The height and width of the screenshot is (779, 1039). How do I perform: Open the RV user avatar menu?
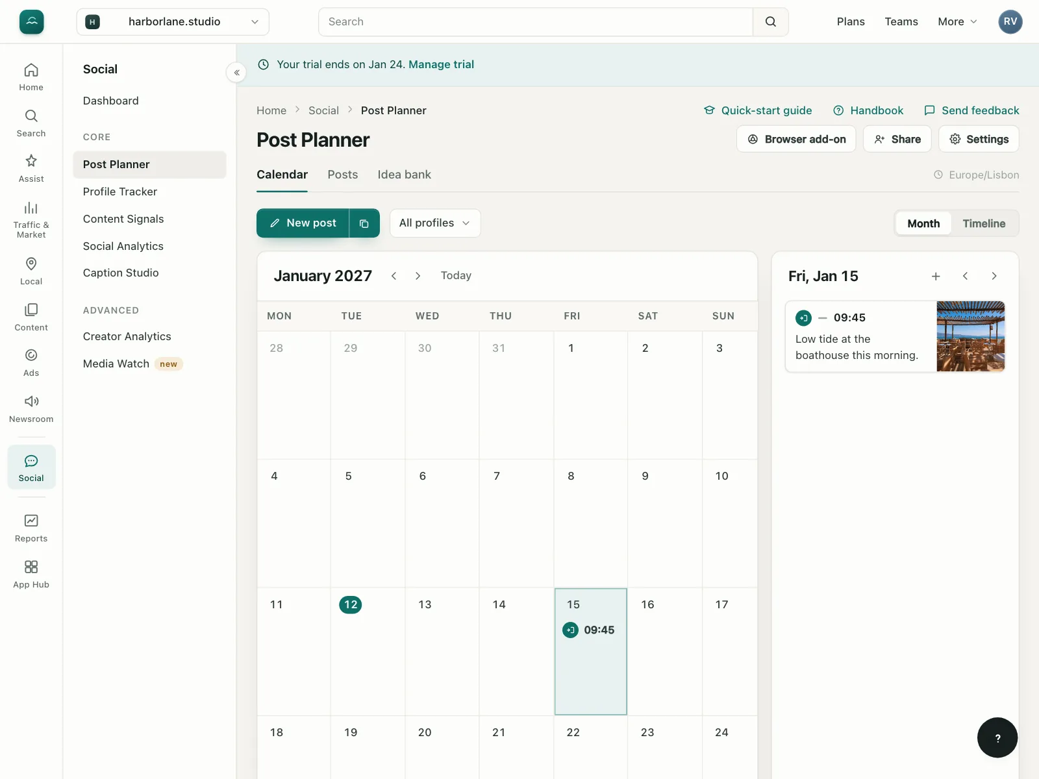click(x=1010, y=21)
